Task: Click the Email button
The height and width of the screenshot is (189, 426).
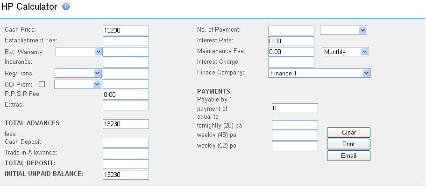Action: pos(348,155)
